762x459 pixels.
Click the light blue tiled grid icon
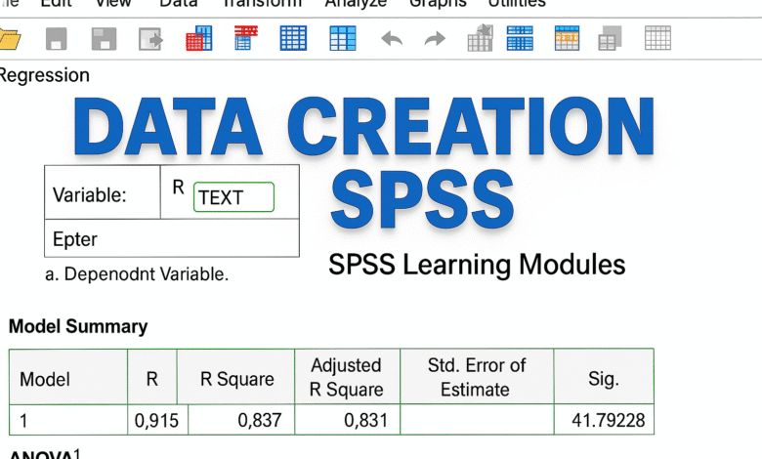[x=343, y=38]
